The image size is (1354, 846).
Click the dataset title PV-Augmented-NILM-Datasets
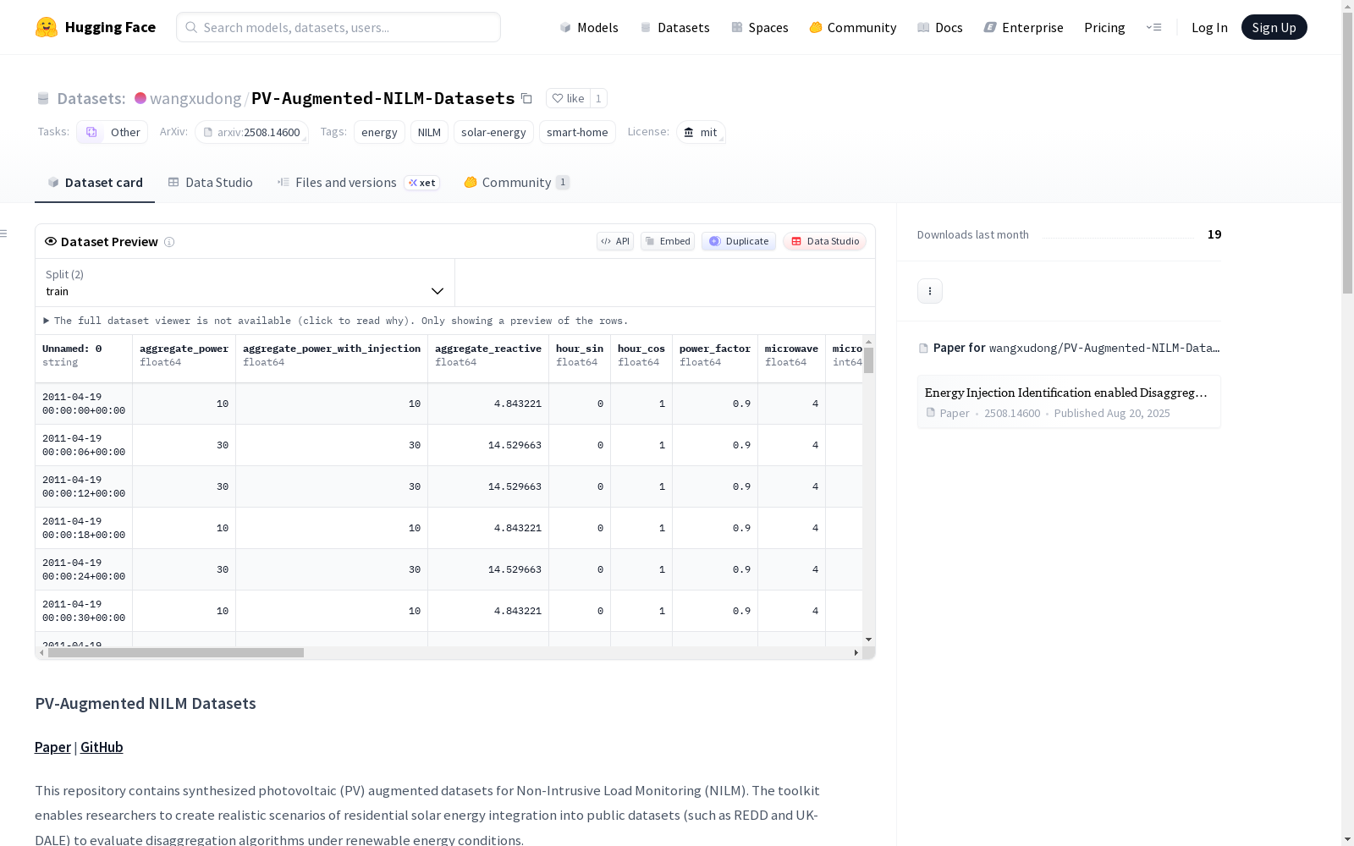pyautogui.click(x=383, y=98)
